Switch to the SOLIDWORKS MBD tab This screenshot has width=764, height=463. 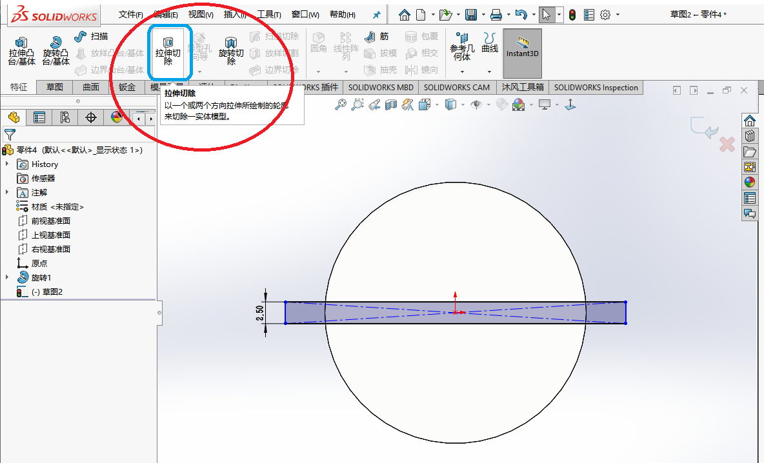tap(381, 87)
